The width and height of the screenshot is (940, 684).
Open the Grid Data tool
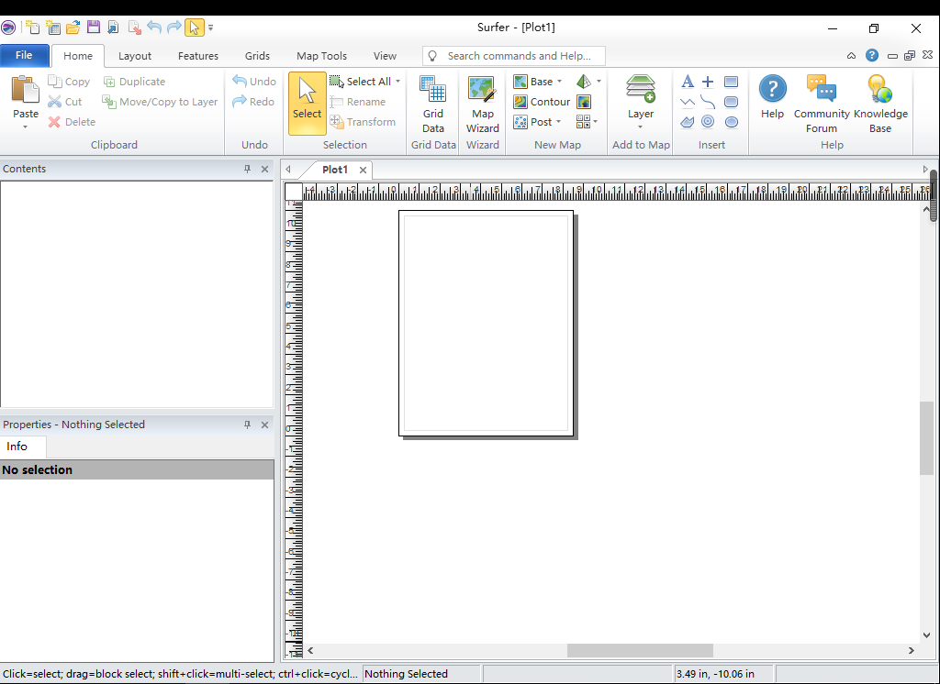coord(433,104)
